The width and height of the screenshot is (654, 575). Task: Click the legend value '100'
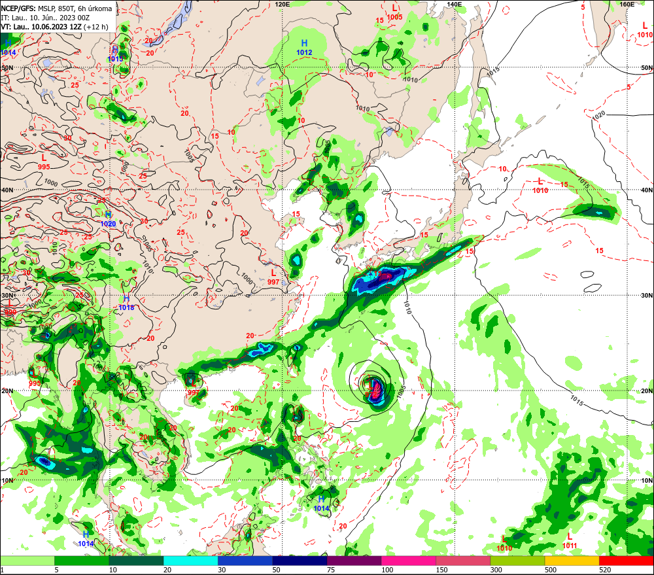387,570
